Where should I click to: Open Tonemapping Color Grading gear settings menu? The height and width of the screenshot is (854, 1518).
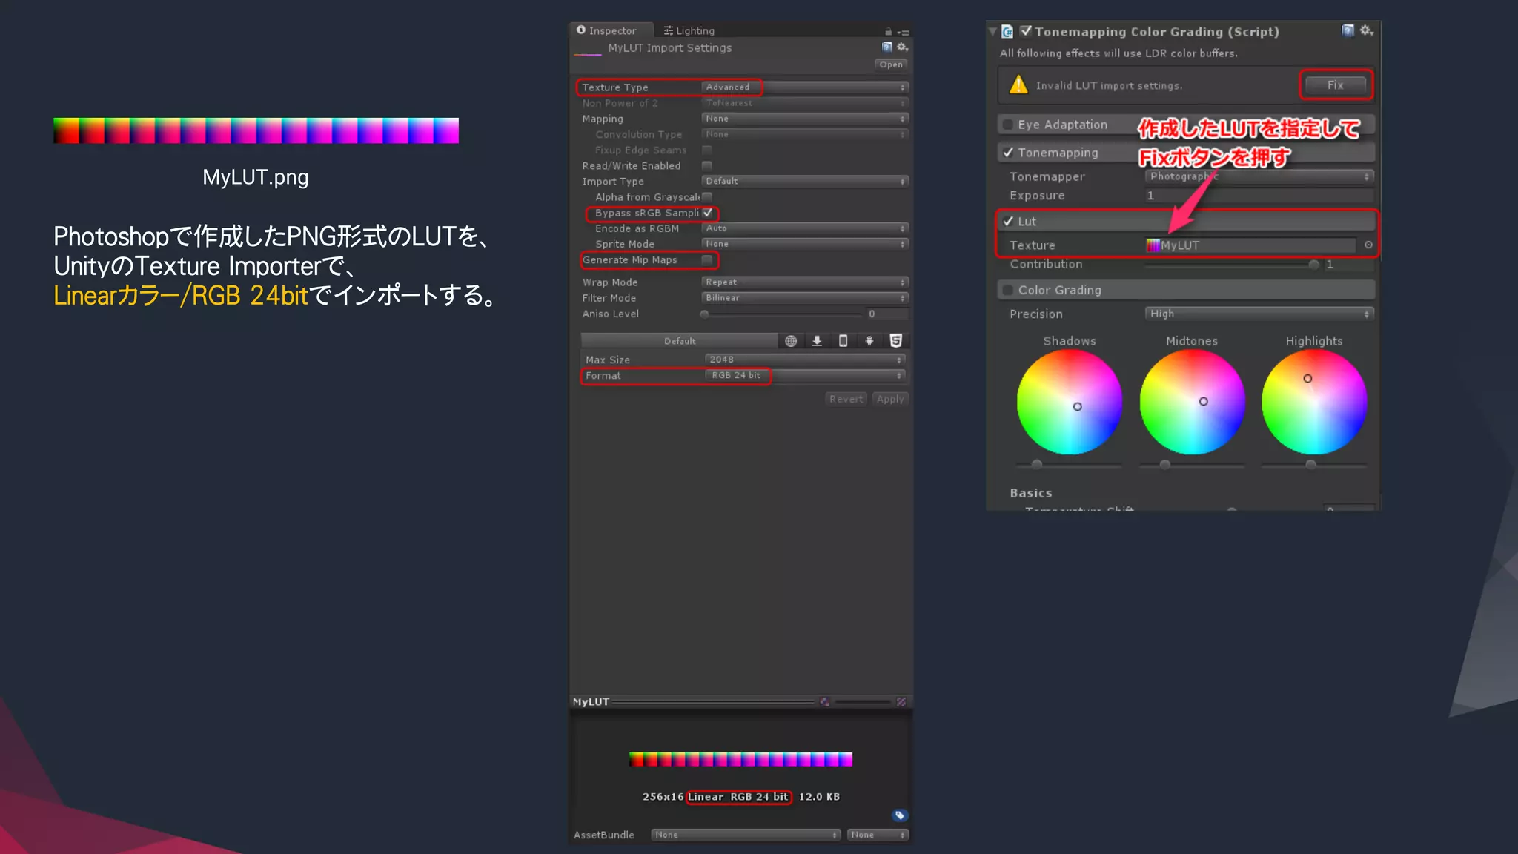(x=1367, y=30)
